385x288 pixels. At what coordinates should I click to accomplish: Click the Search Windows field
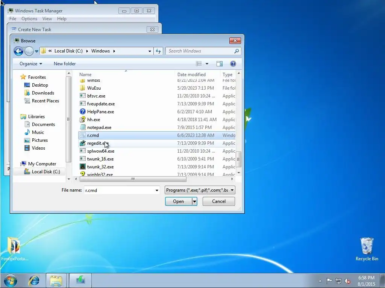pos(200,51)
